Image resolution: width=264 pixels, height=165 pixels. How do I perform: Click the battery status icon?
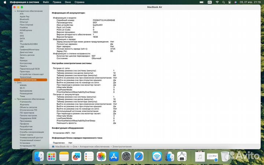(202, 2)
